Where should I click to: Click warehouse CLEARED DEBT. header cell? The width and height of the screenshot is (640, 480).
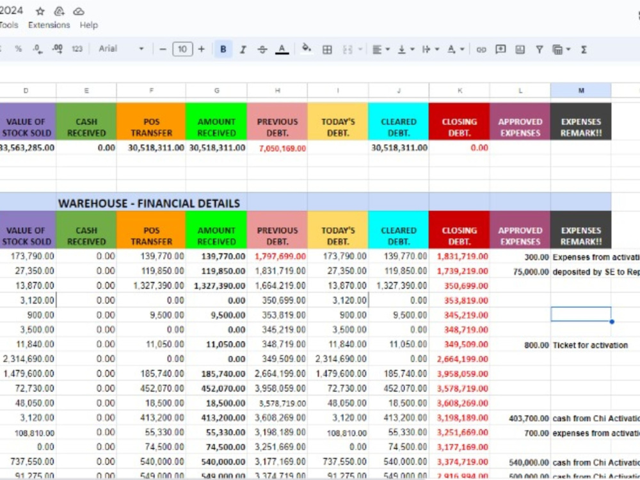[x=399, y=230]
